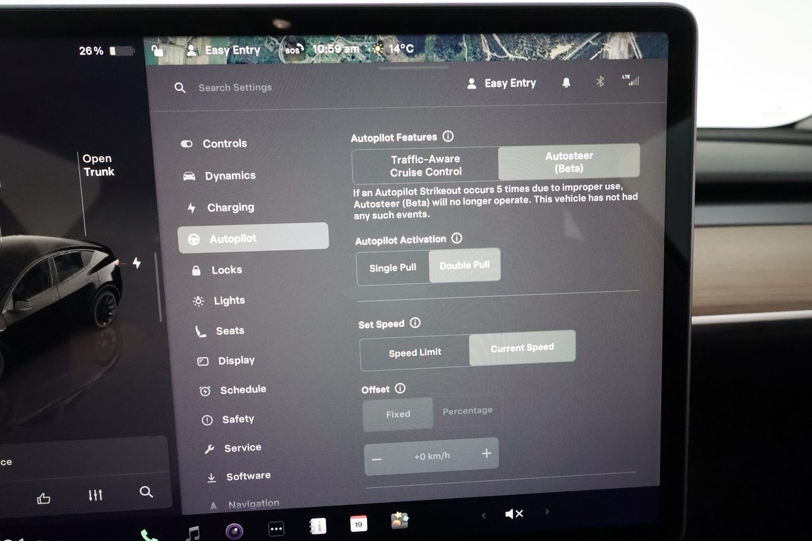Open info for Autopilot Activation
This screenshot has width=812, height=541.
457,238
